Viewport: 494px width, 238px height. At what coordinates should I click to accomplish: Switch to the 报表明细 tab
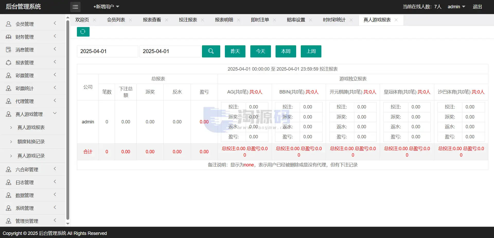point(224,20)
